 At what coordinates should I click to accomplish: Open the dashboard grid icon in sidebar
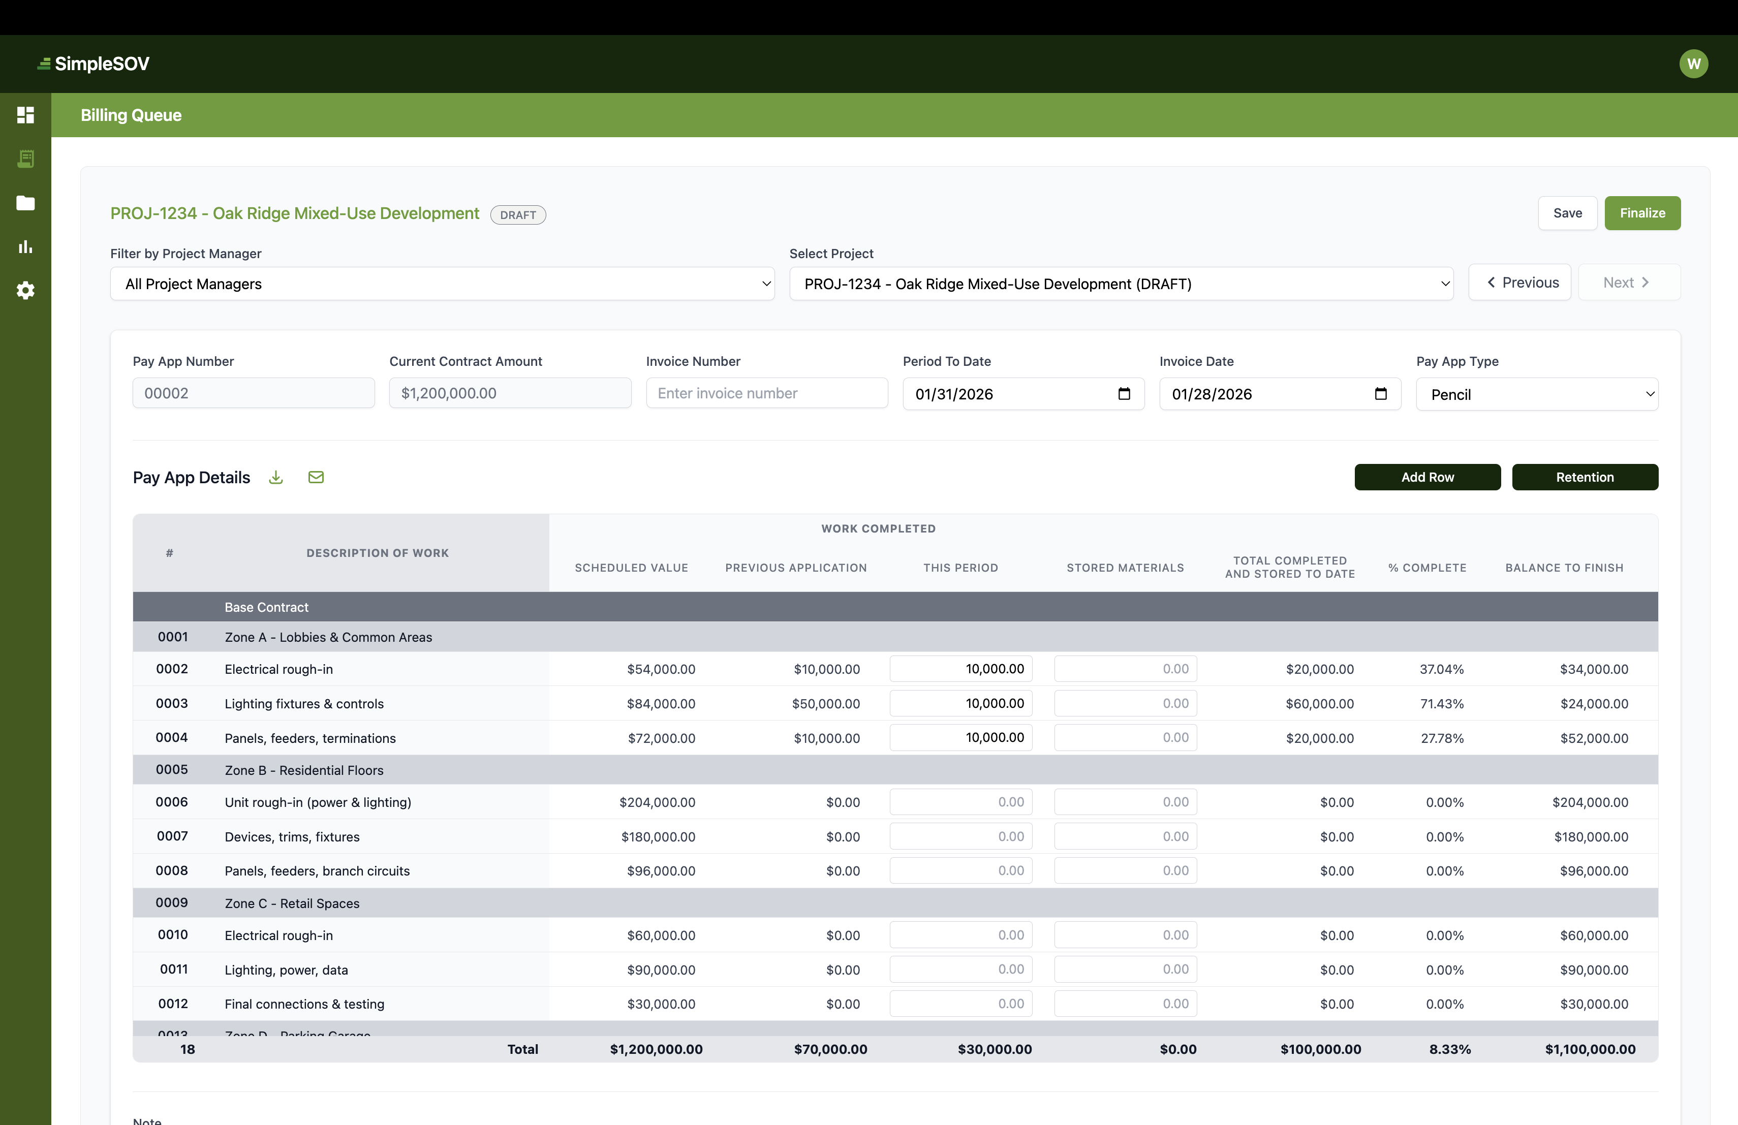point(25,115)
